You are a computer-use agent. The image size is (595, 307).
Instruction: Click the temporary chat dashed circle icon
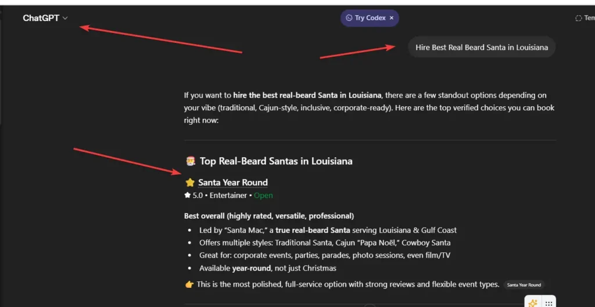(578, 18)
